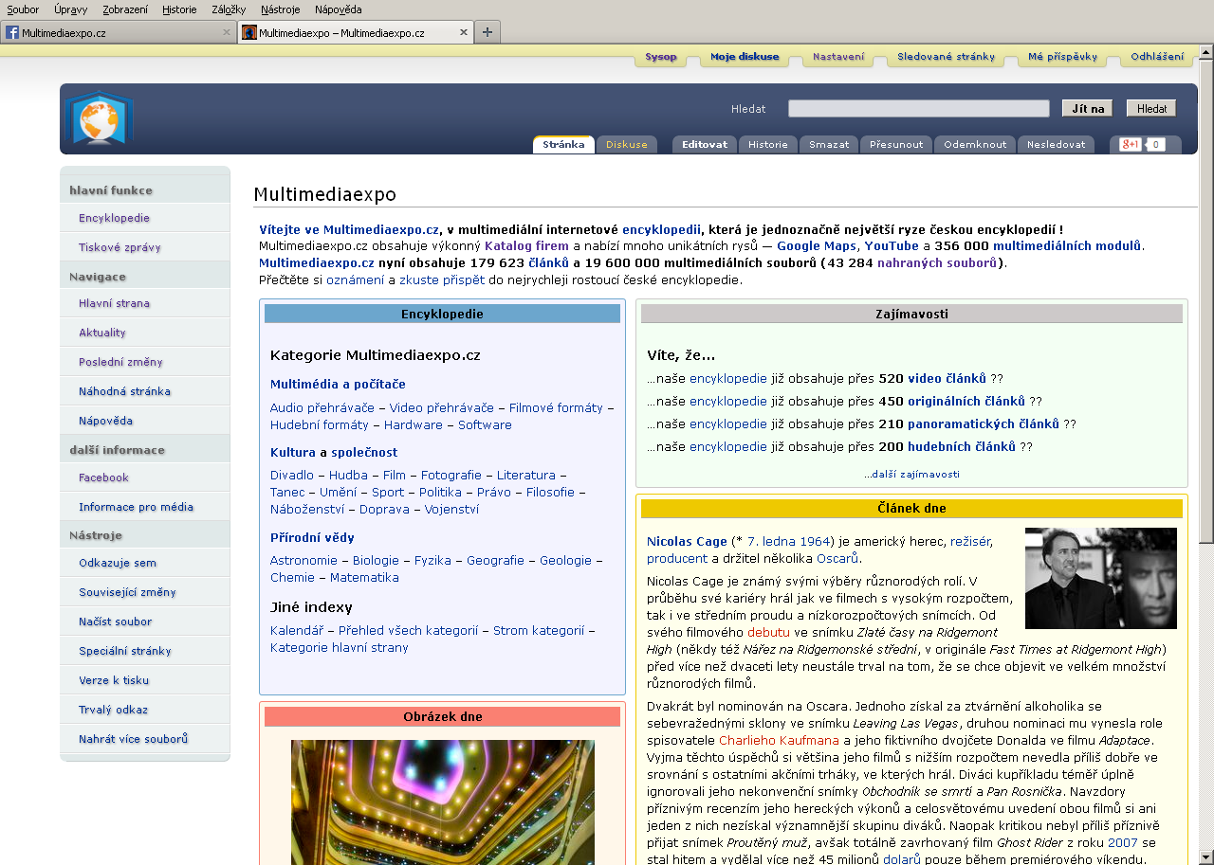Open a new browser tab with plus button
The width and height of the screenshot is (1214, 865).
487,32
